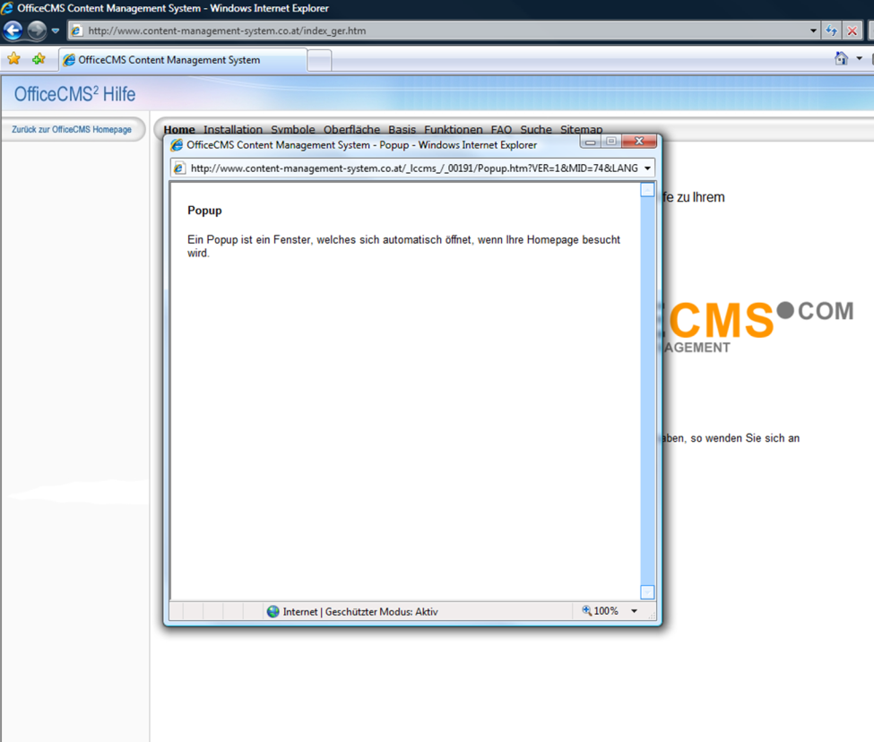Expand the zoom level dropdown arrow
The height and width of the screenshot is (742, 874).
(634, 611)
